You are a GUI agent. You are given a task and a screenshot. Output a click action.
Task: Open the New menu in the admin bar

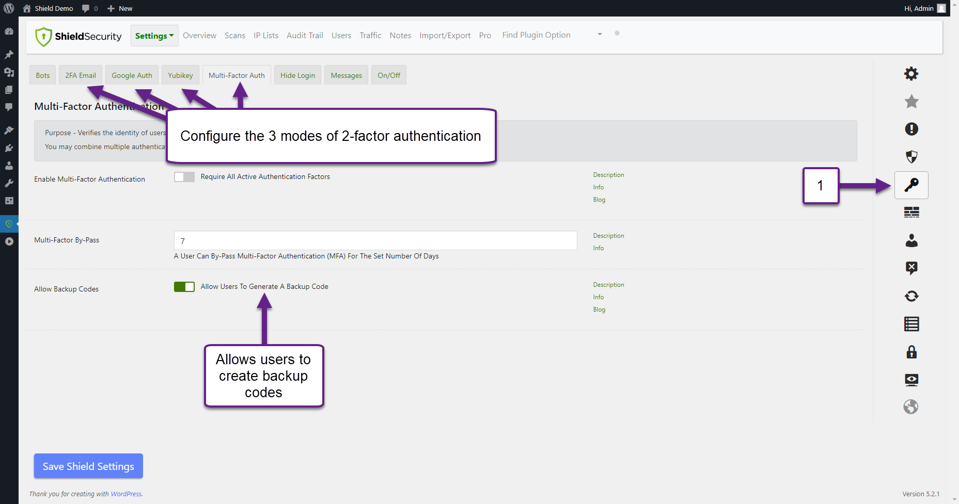pyautogui.click(x=119, y=8)
